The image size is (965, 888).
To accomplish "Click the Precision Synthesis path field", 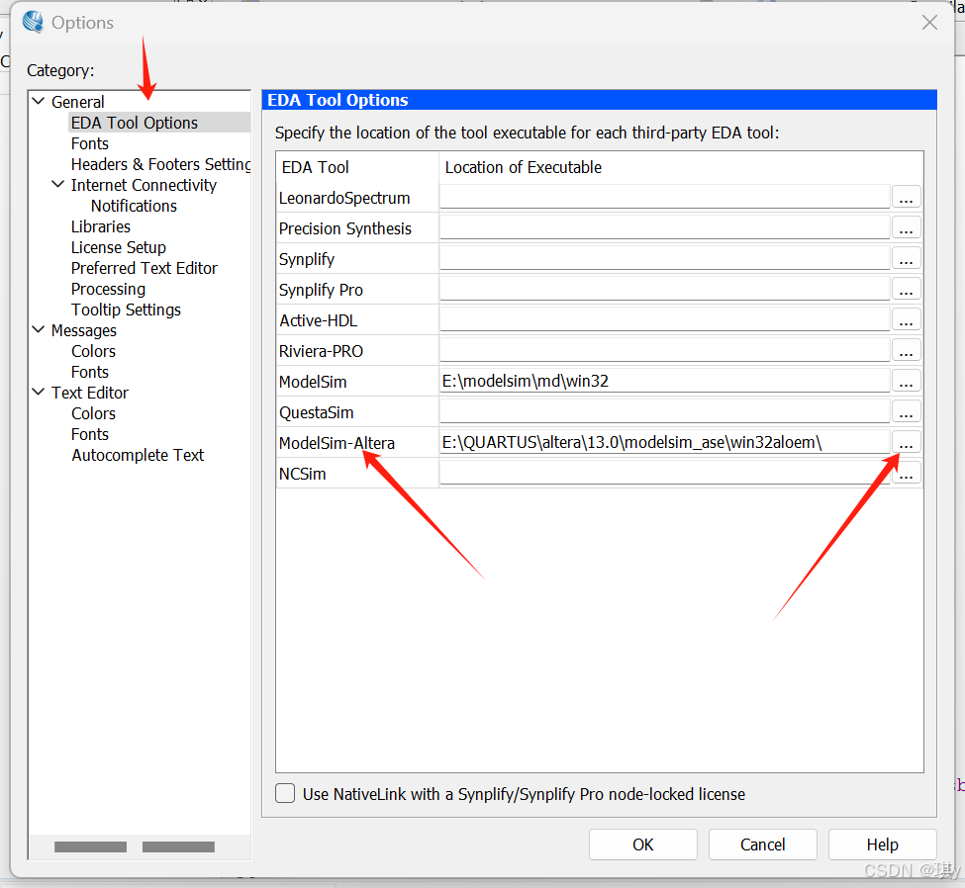I will [x=665, y=228].
